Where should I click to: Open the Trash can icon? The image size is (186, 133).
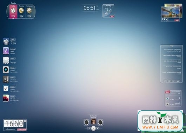point(6,41)
